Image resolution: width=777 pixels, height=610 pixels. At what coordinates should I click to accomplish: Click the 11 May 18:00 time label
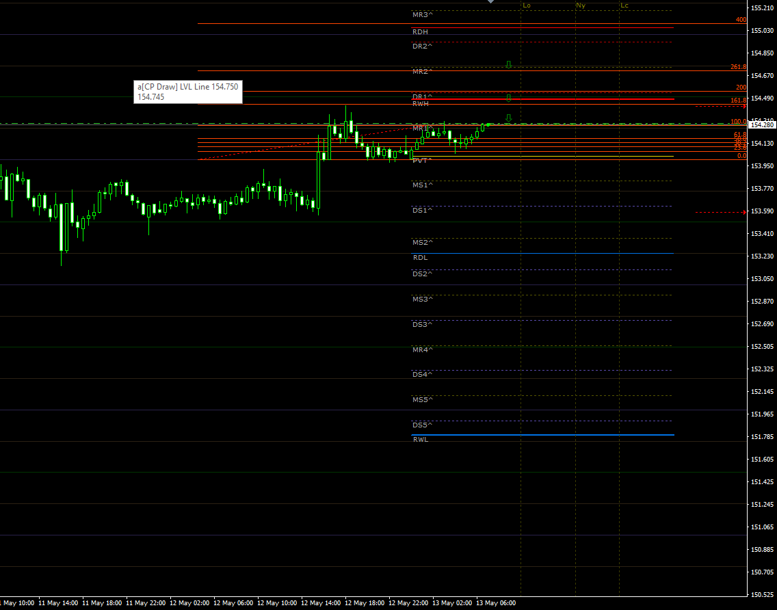pyautogui.click(x=102, y=603)
